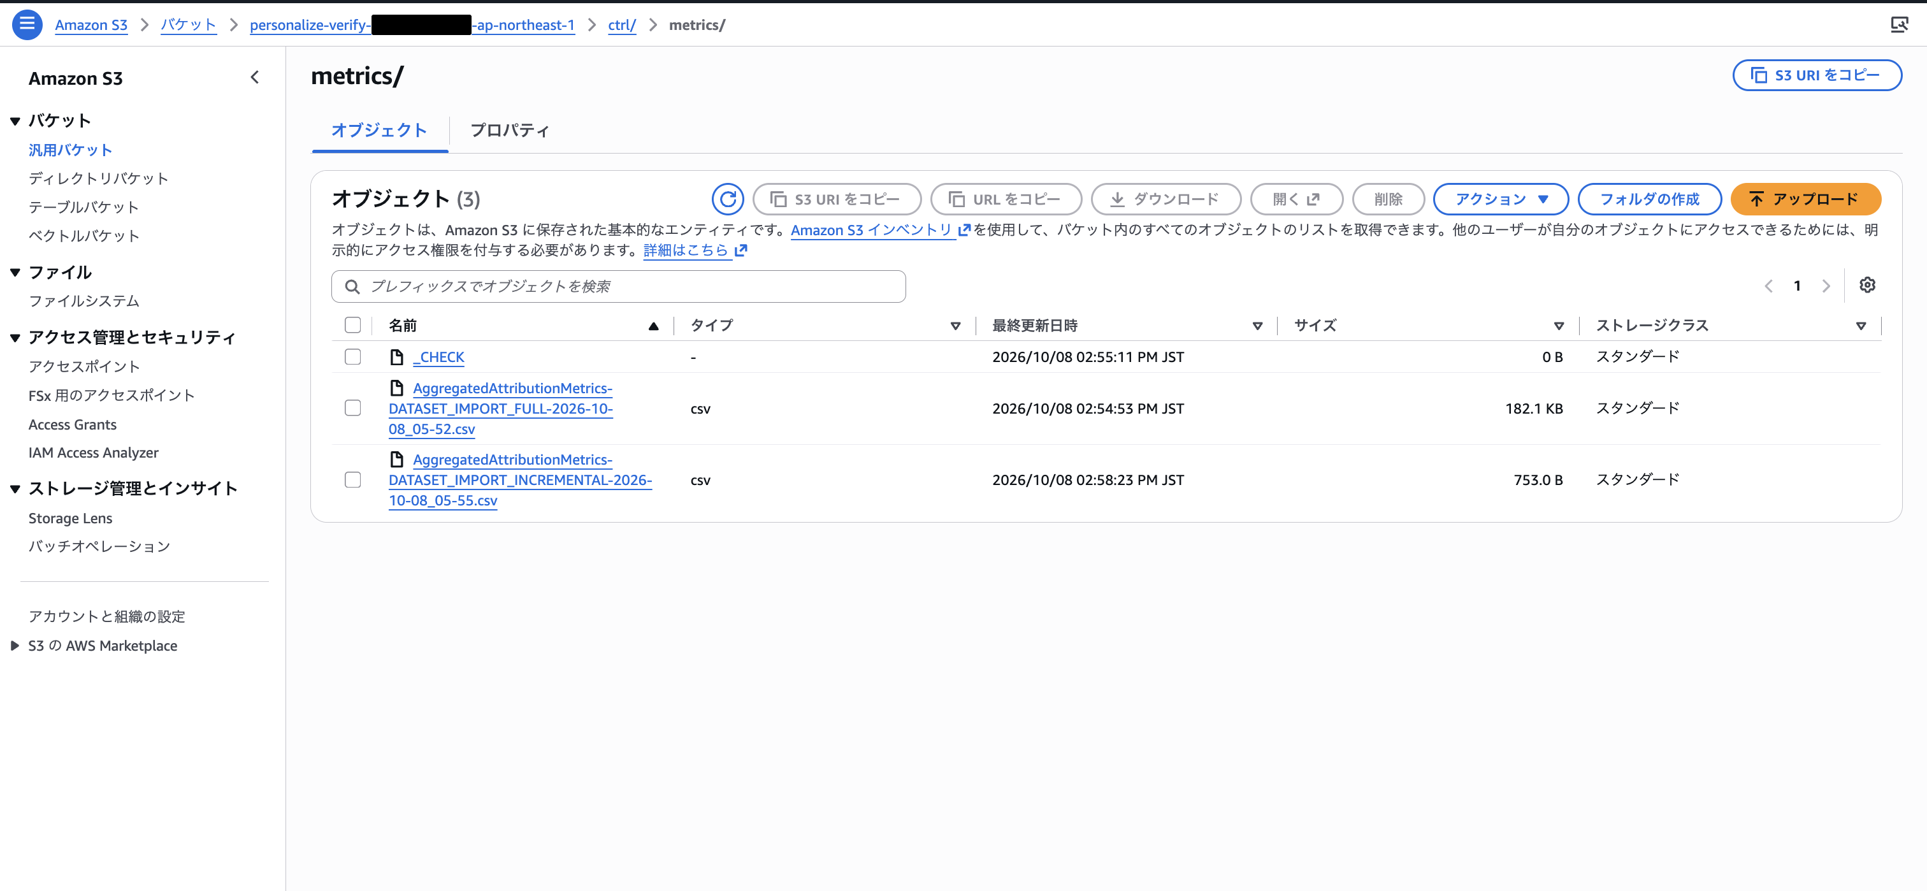Image resolution: width=1927 pixels, height=891 pixels.
Task: Select all objects header checkbox
Action: (352, 324)
